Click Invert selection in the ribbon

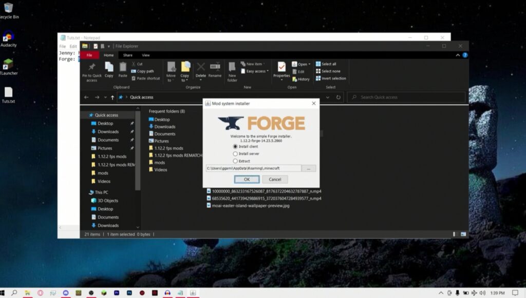pos(331,78)
